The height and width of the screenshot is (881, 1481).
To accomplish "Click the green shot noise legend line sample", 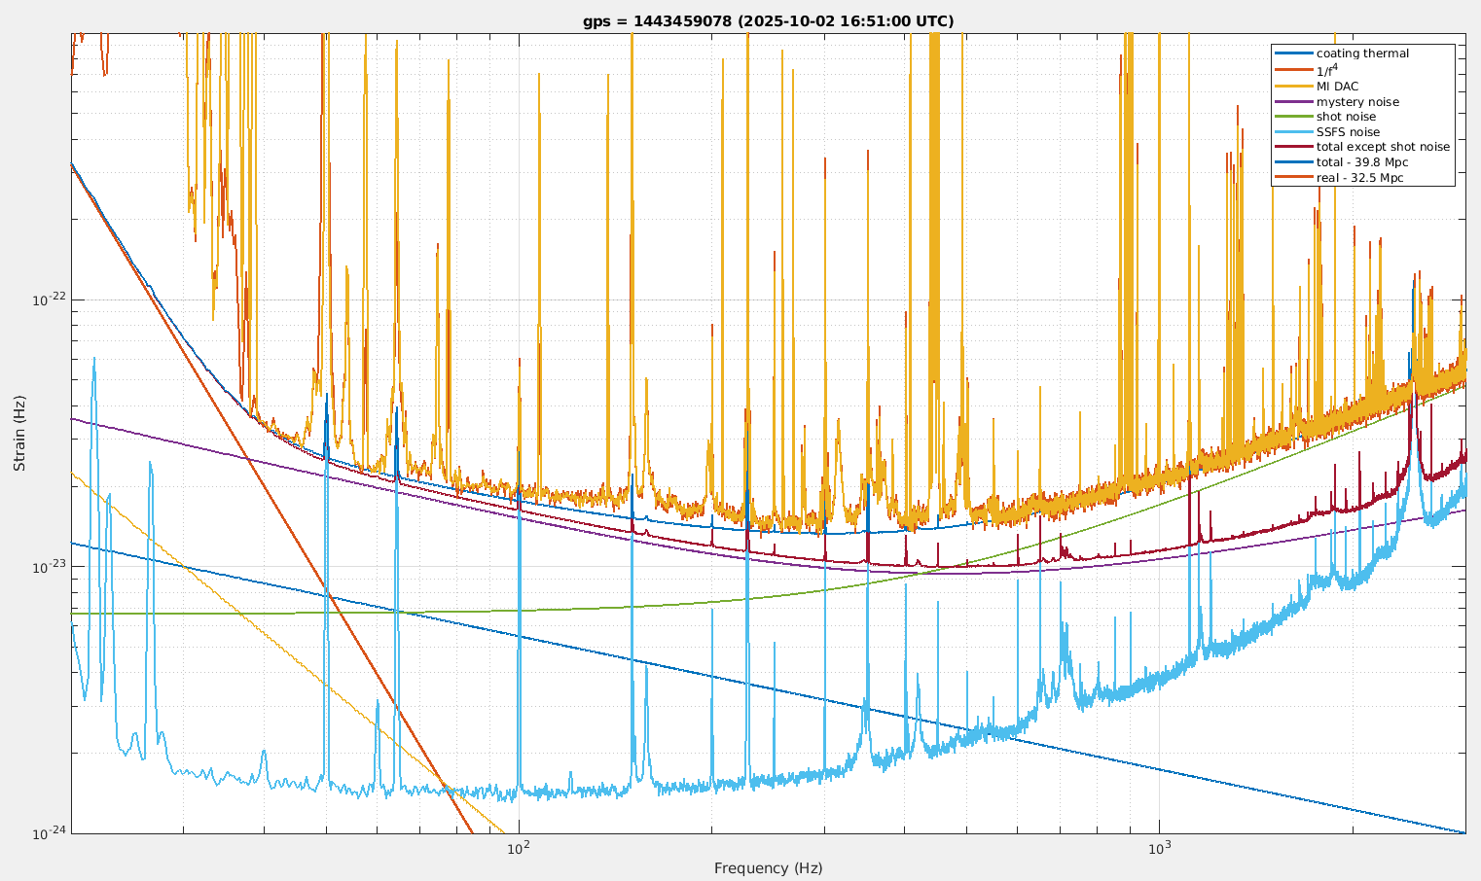I will [x=1293, y=117].
